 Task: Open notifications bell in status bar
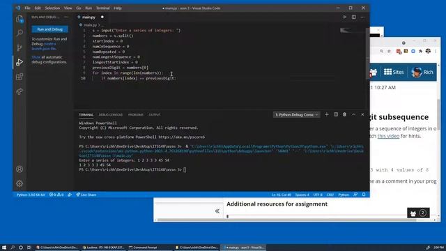(364, 195)
